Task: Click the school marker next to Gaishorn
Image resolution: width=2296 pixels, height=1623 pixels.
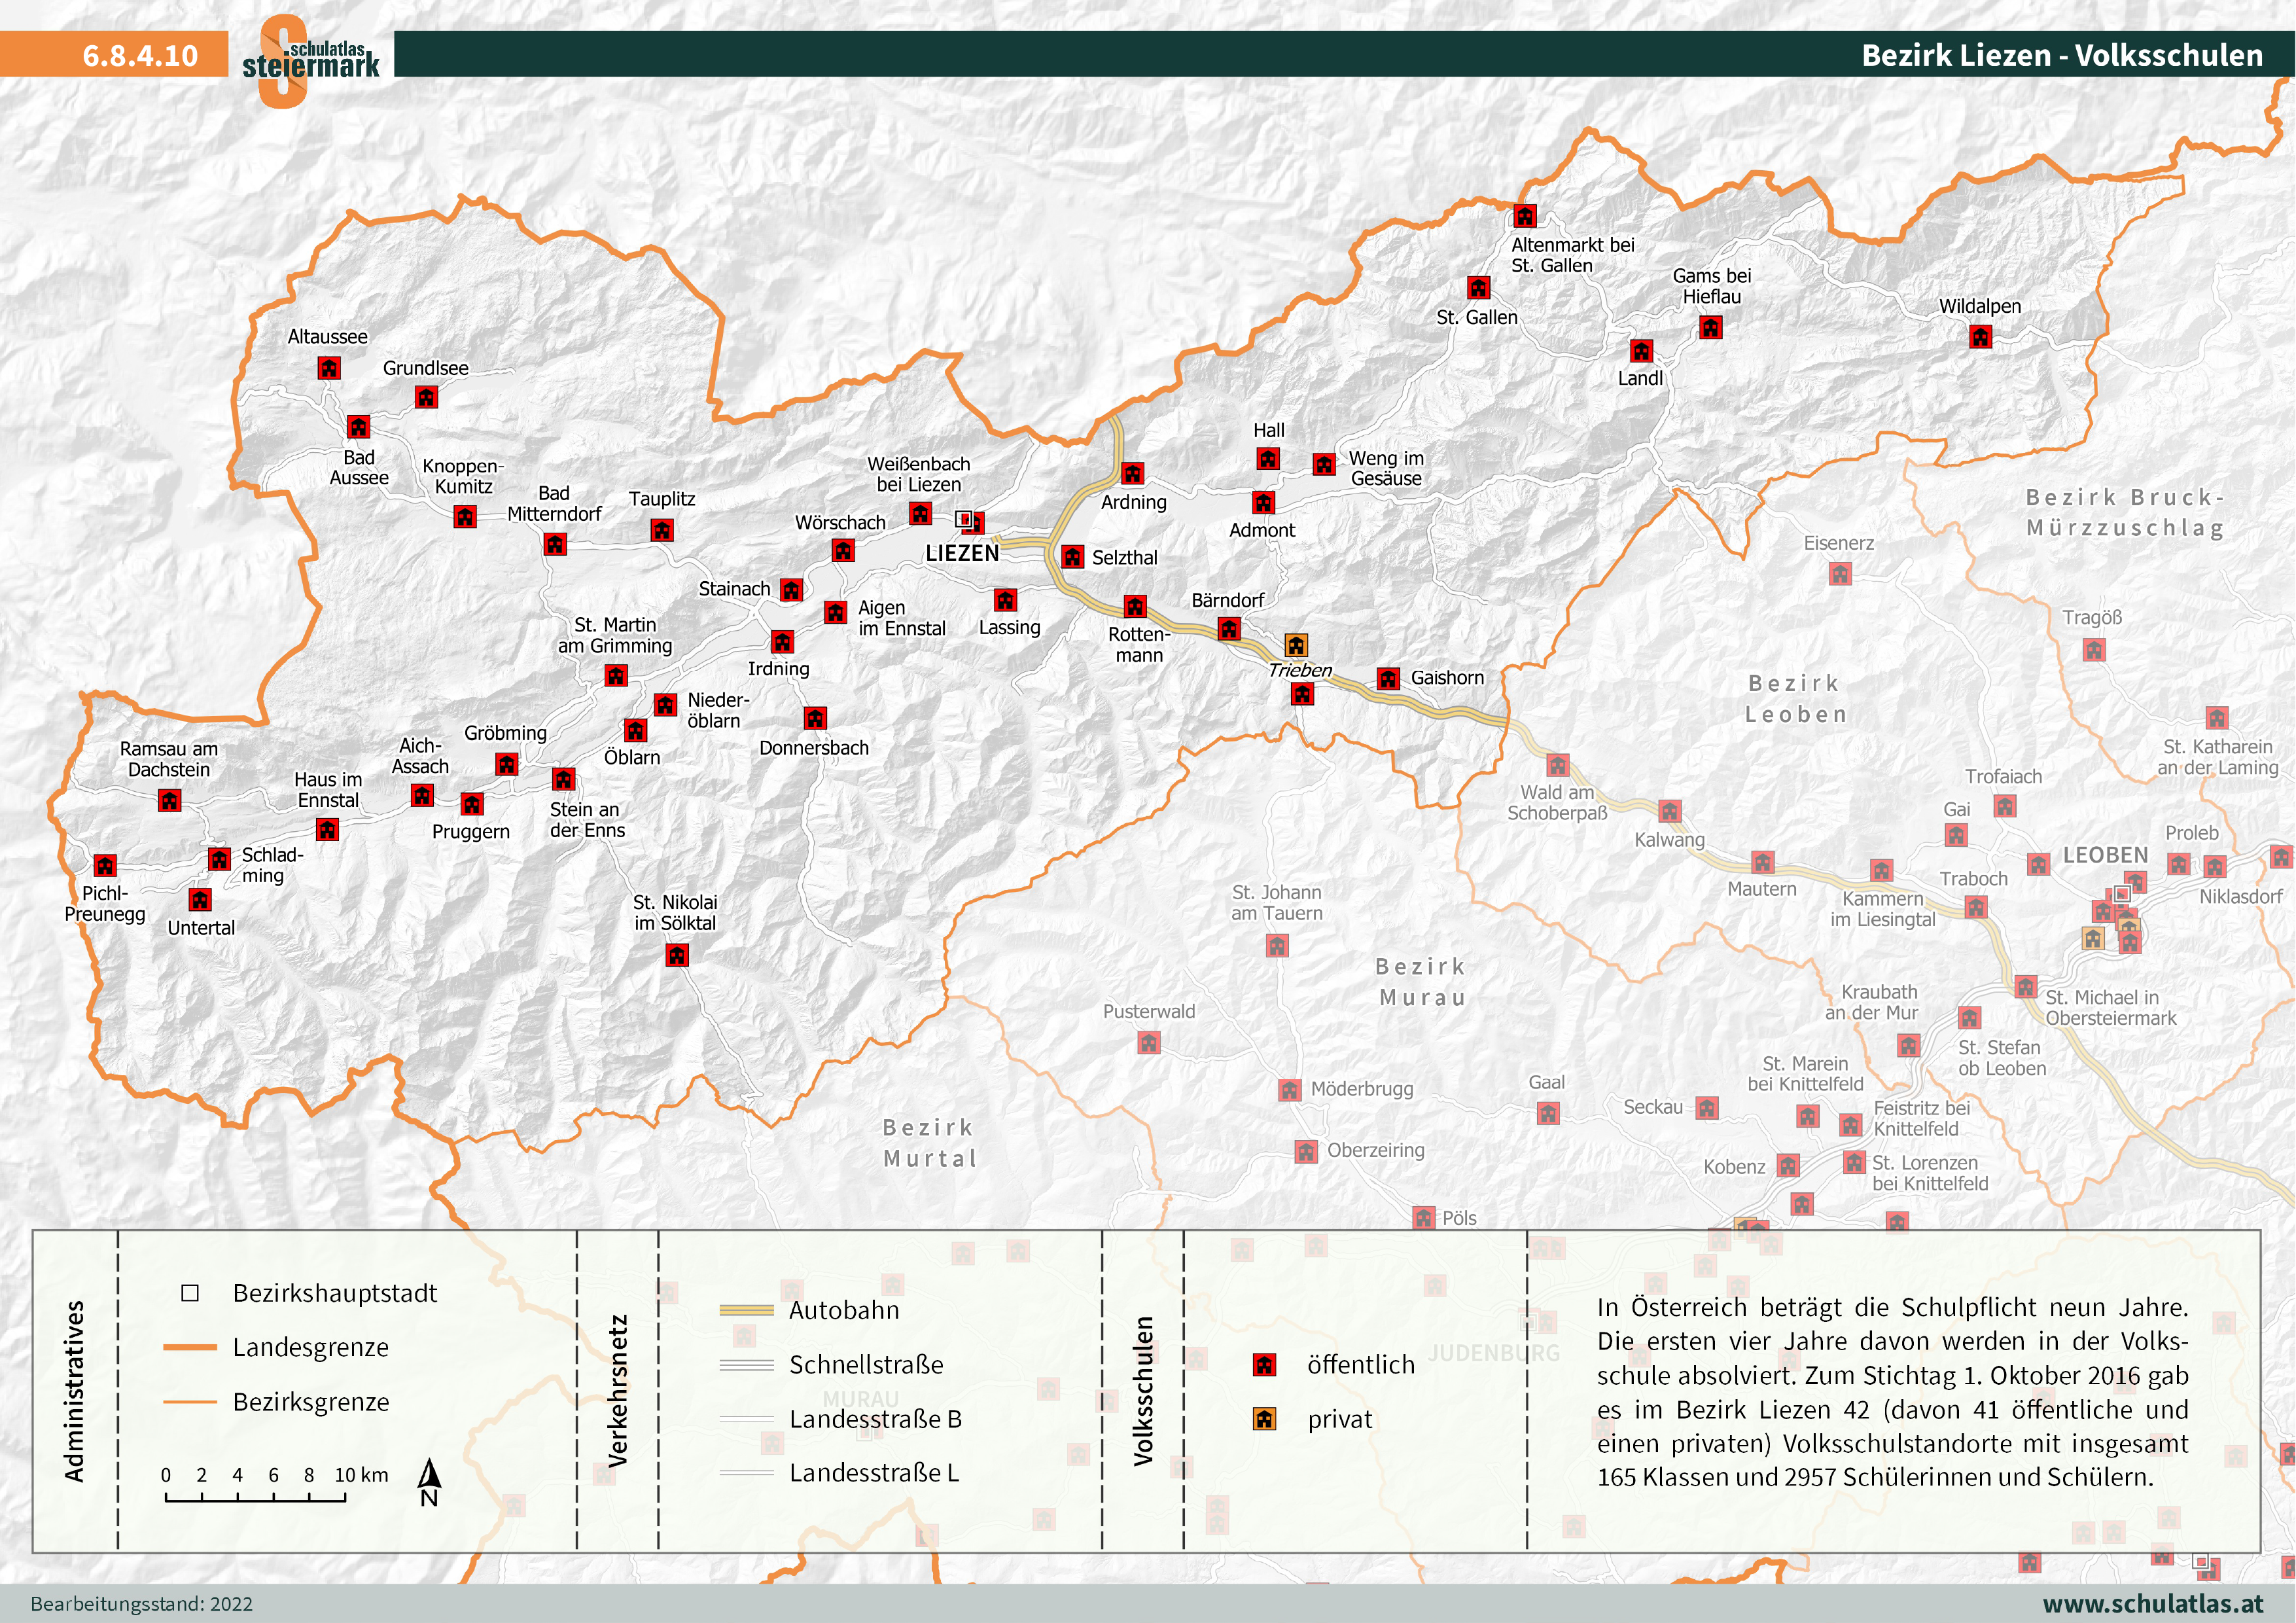Action: (x=1388, y=679)
